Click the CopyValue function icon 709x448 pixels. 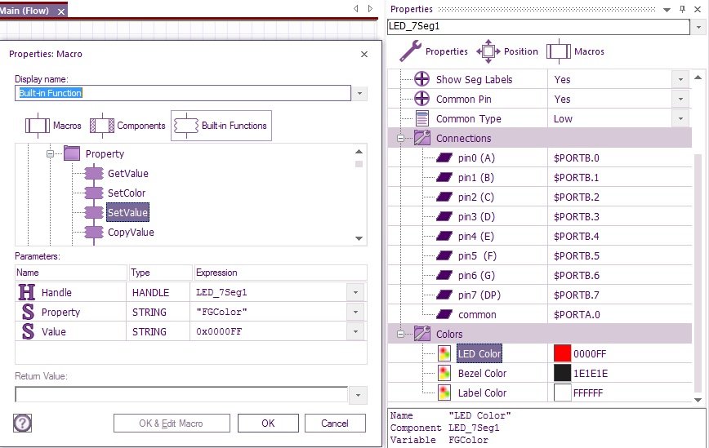pyautogui.click(x=95, y=233)
